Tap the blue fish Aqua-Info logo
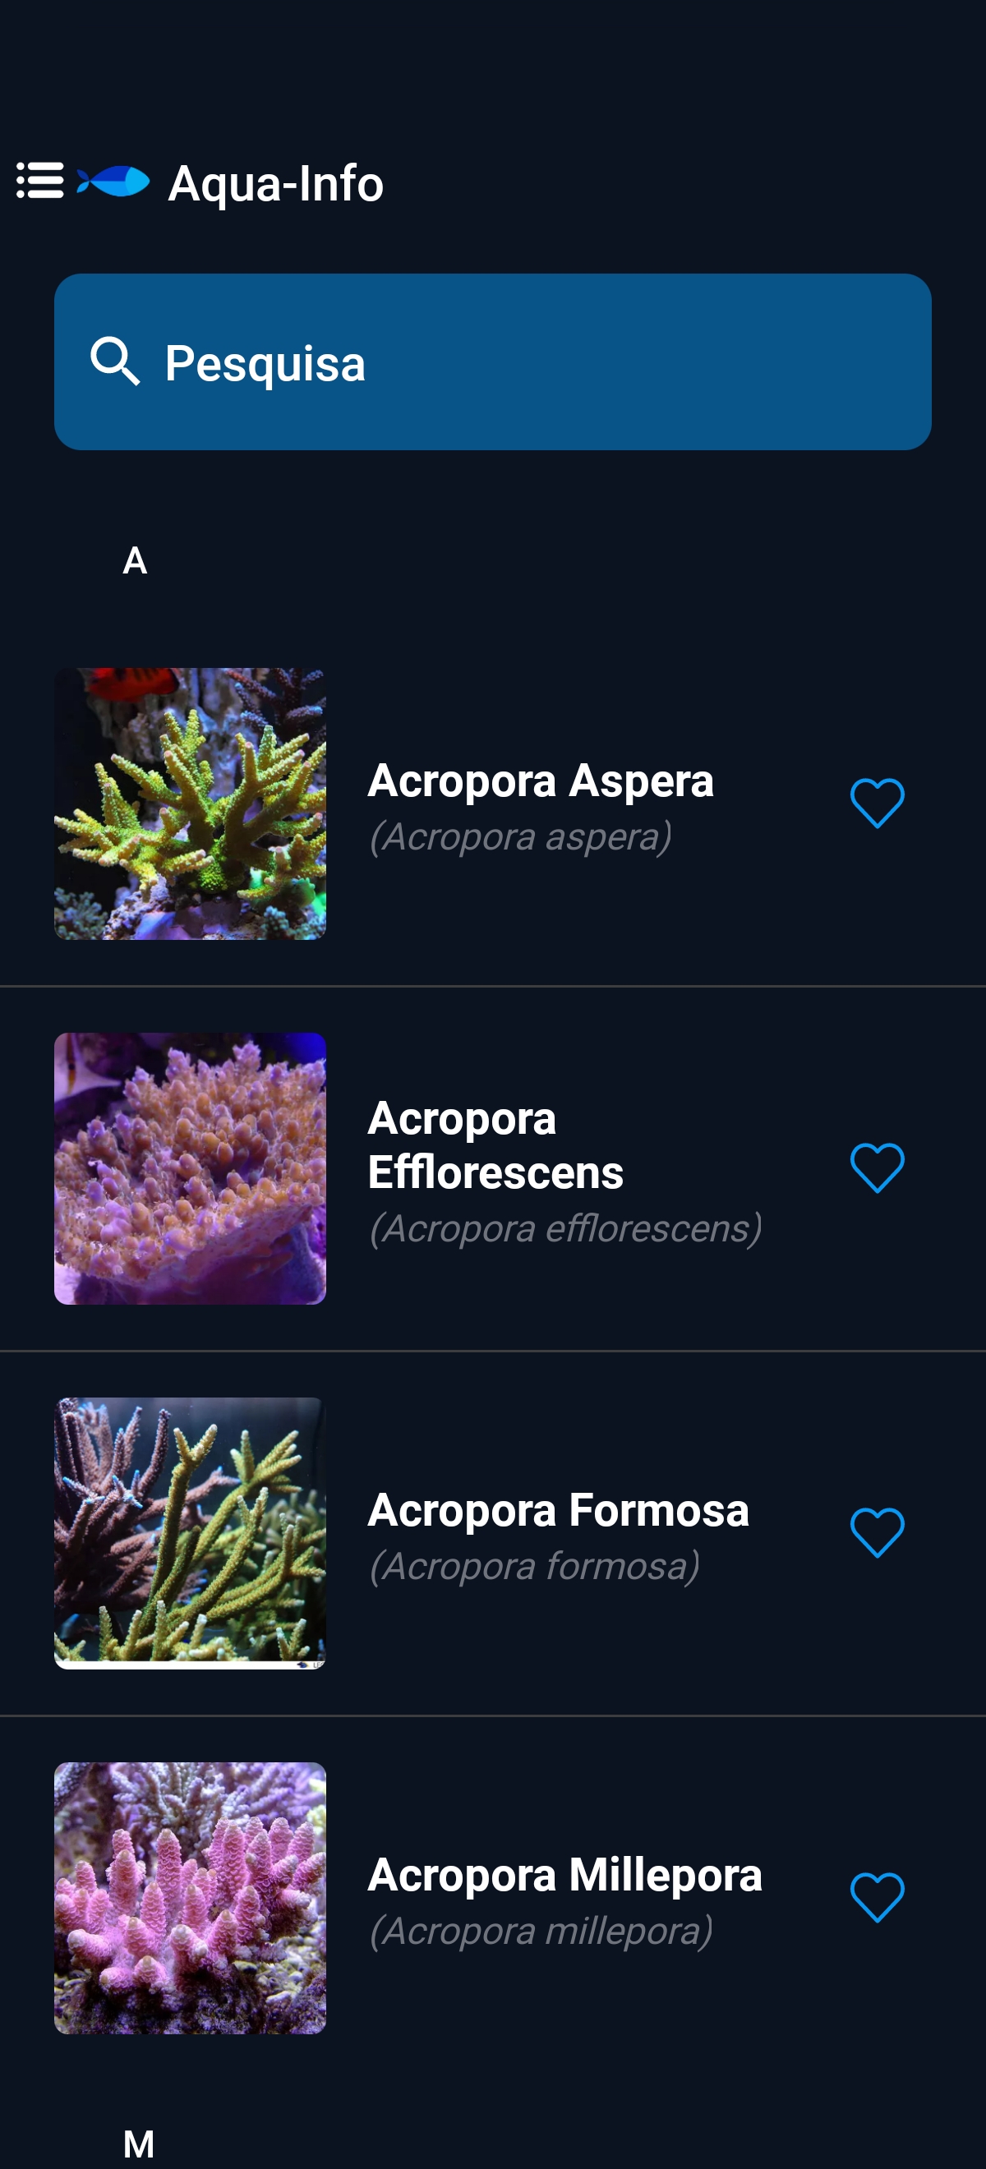This screenshot has height=2169, width=986. tap(113, 181)
